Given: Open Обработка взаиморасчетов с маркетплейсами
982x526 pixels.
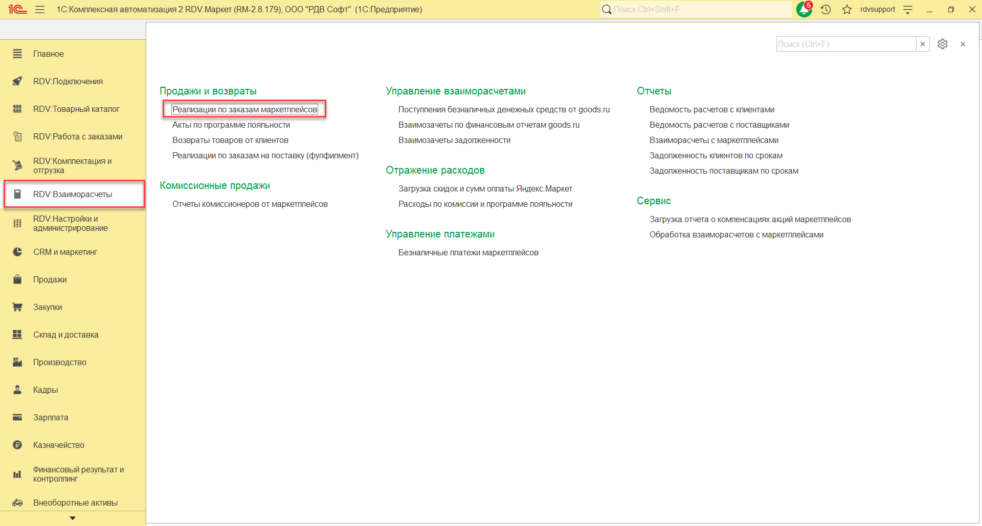Looking at the screenshot, I should coord(736,234).
